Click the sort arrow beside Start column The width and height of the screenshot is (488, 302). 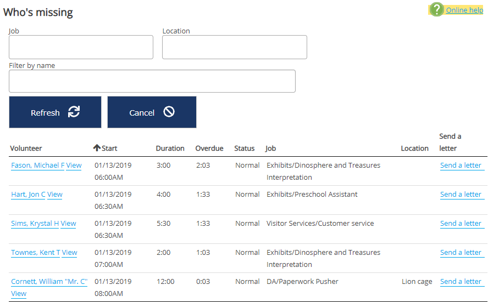click(97, 148)
